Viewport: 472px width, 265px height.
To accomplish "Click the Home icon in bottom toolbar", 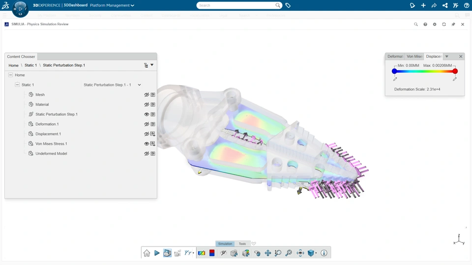I will pyautogui.click(x=147, y=253).
